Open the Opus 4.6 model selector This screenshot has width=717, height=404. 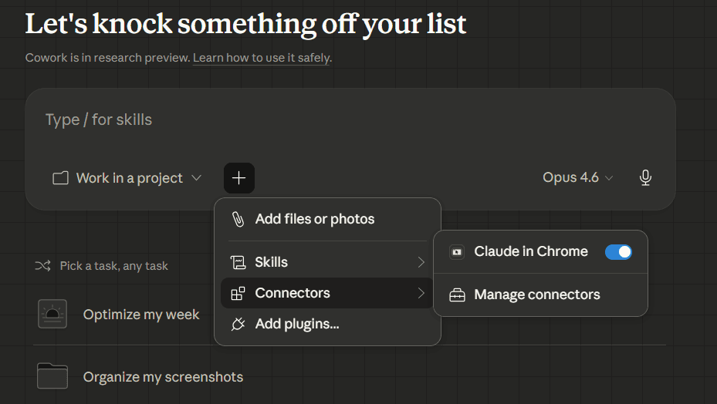[x=577, y=177]
